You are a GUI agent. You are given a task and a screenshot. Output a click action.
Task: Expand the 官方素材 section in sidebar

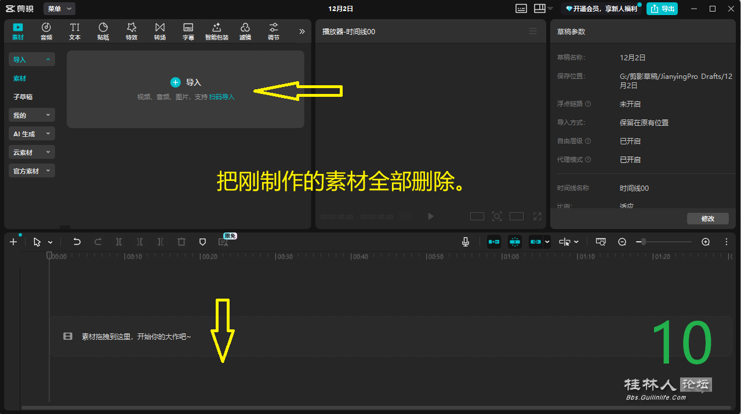click(x=32, y=171)
